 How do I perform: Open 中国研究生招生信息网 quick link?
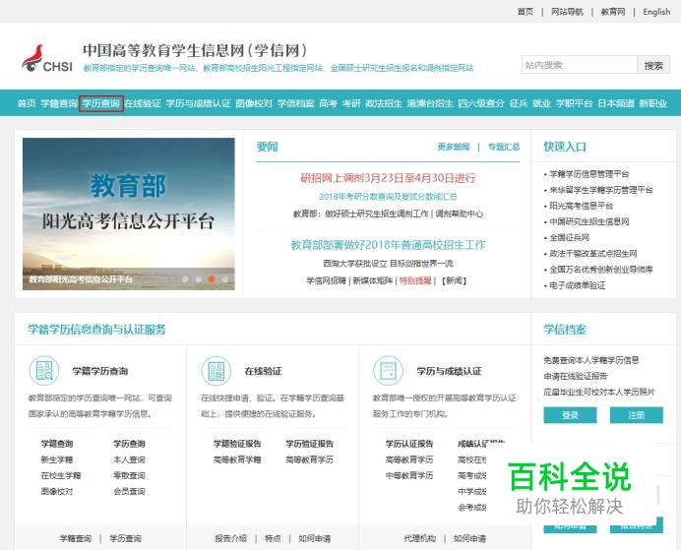point(588,221)
